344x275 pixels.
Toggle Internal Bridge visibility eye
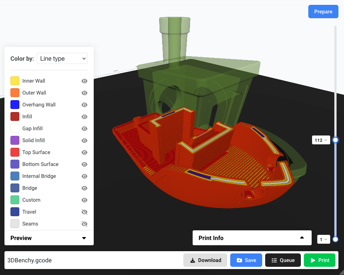click(84, 176)
